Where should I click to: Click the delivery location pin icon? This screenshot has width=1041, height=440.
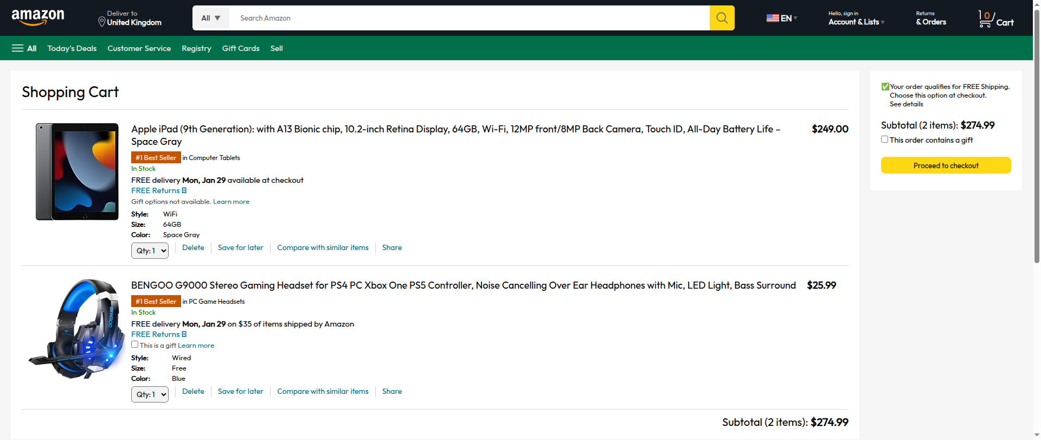(101, 22)
